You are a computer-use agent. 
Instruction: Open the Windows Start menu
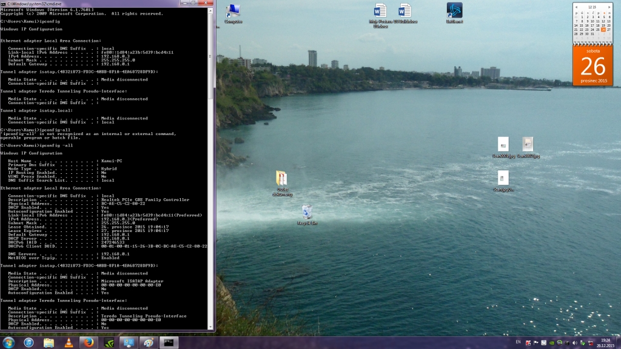click(8, 342)
